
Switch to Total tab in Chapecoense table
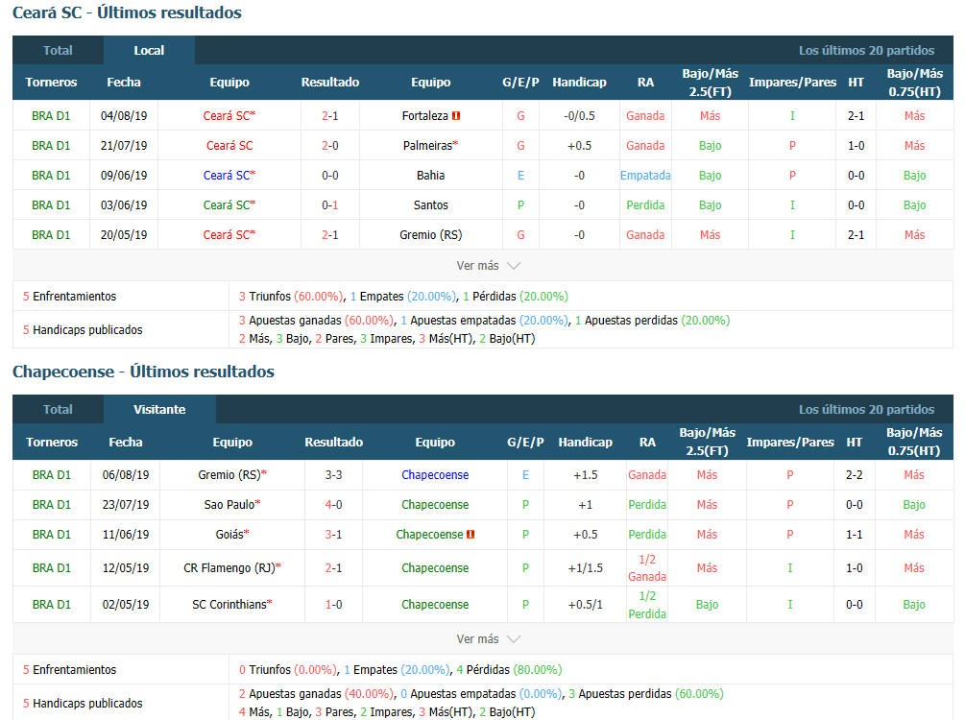tap(58, 409)
